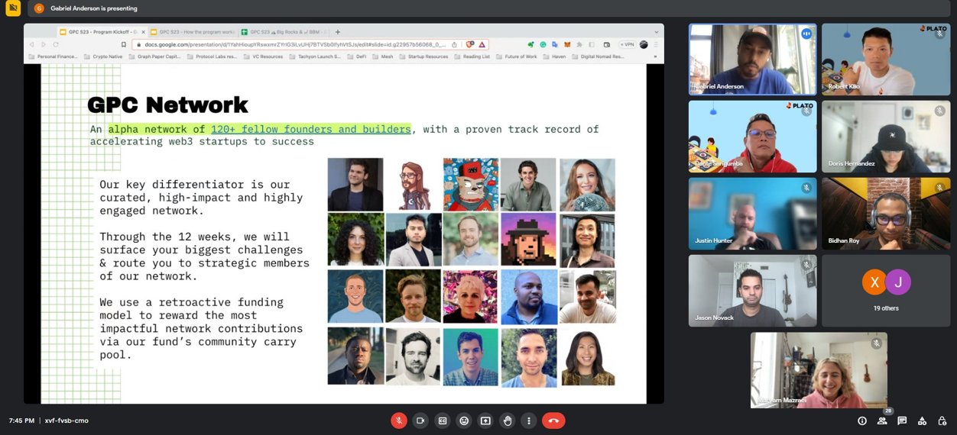Screen dimensions: 957x435
Task: Open host controls lock icon
Action: pos(942,420)
